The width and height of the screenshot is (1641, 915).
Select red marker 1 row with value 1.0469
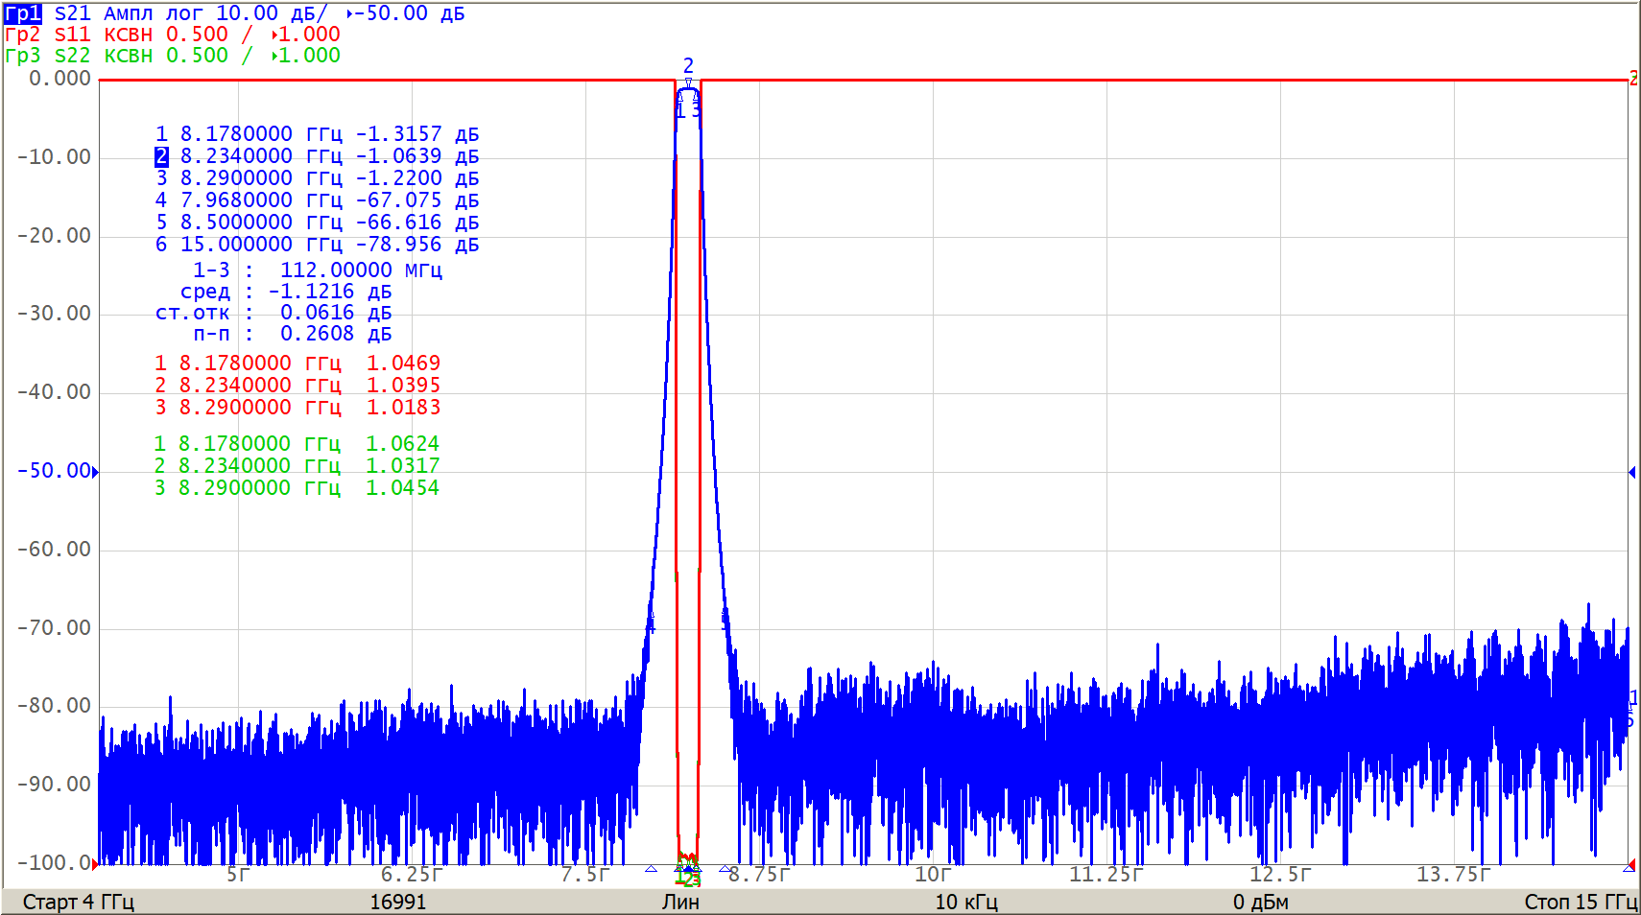tap(297, 364)
